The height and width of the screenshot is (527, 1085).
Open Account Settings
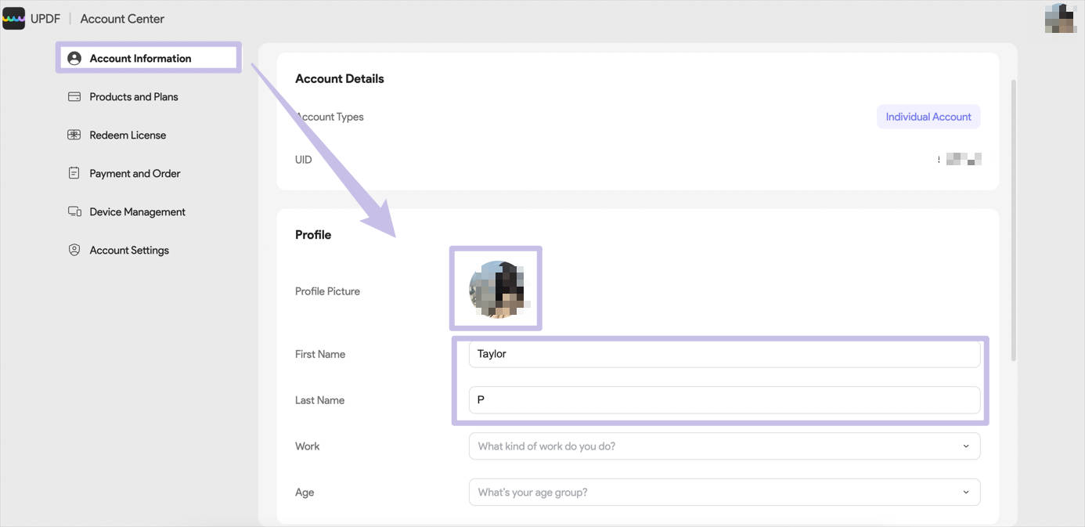[x=129, y=250]
